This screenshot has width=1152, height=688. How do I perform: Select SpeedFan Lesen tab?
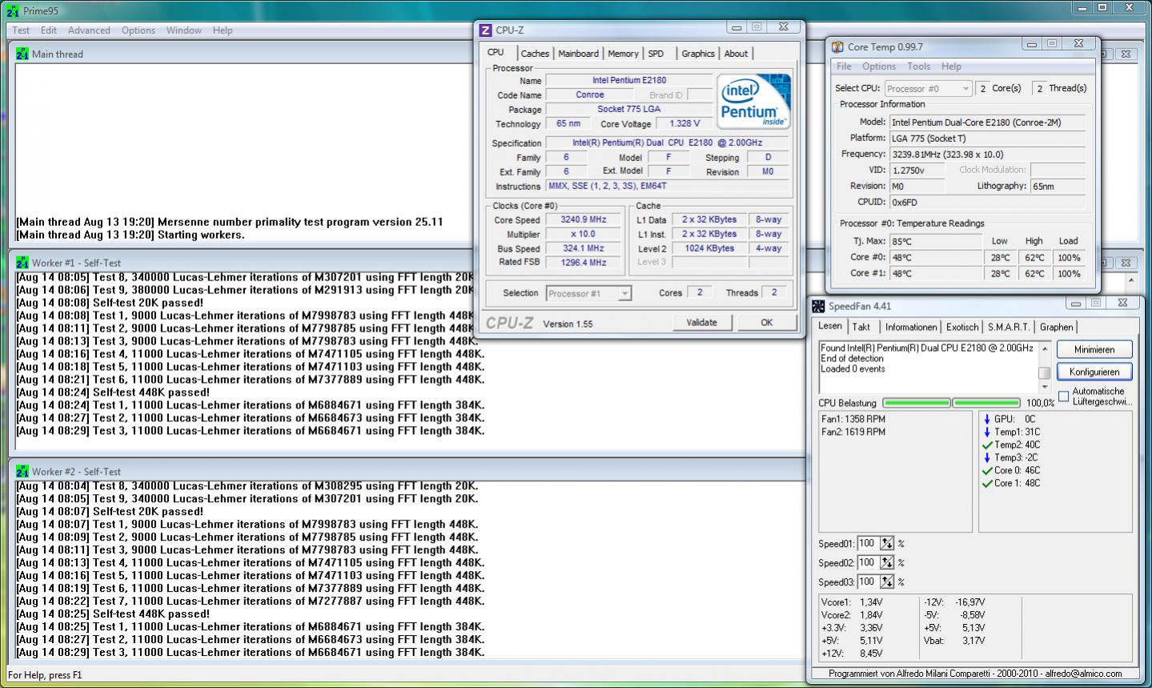click(x=830, y=326)
